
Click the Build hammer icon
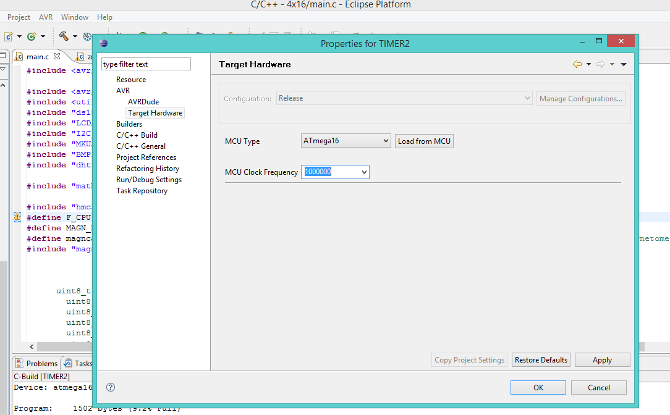[x=64, y=36]
